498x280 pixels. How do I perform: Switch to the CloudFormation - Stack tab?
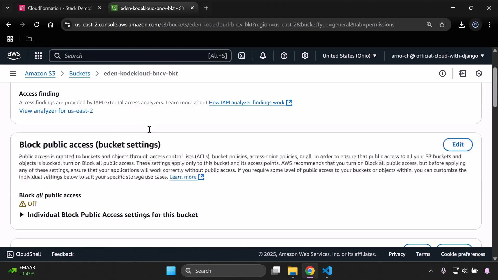pyautogui.click(x=56, y=8)
